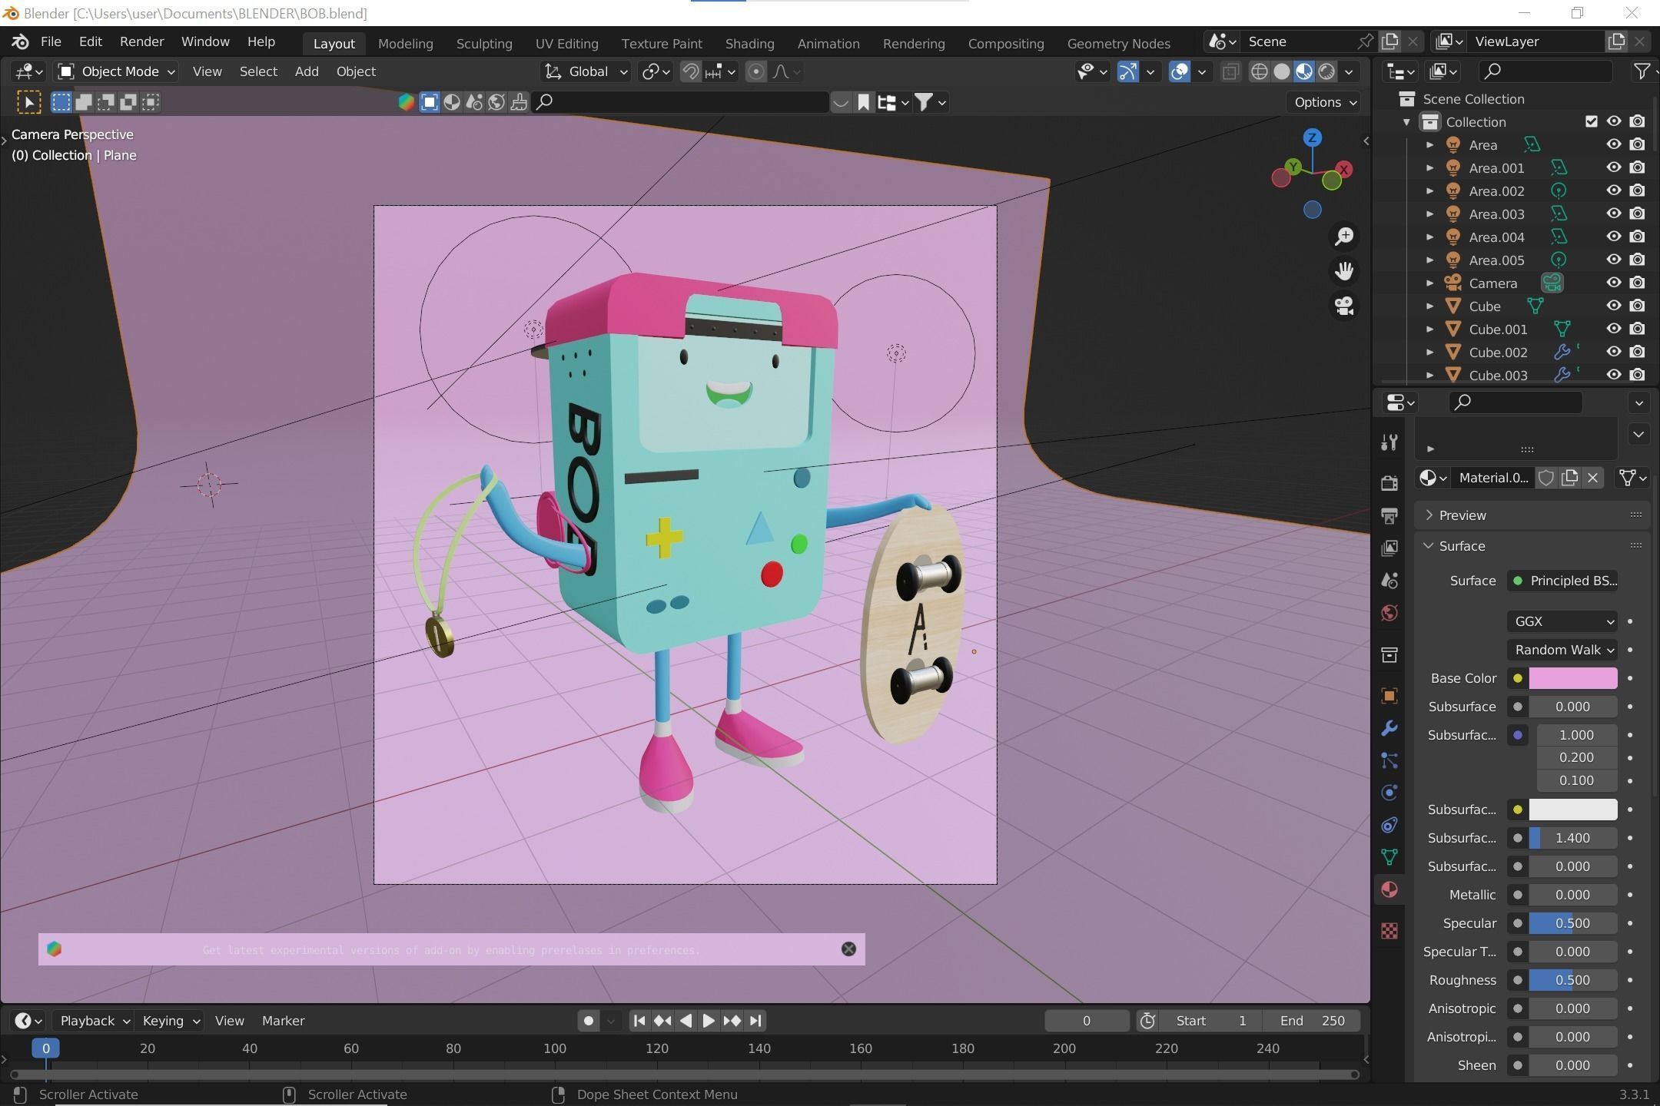Viewport: 1660px width, 1106px height.
Task: Hide Area.002 light in viewport
Action: (1613, 190)
